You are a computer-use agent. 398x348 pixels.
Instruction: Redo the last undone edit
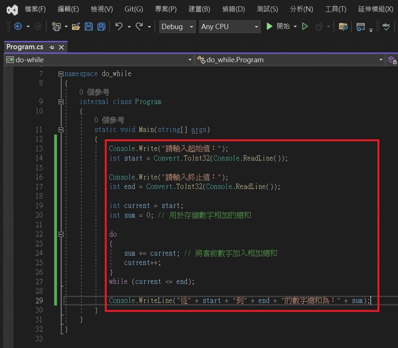tap(139, 26)
